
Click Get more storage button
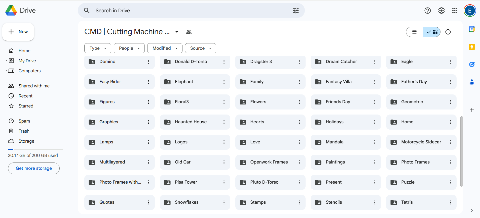34,168
